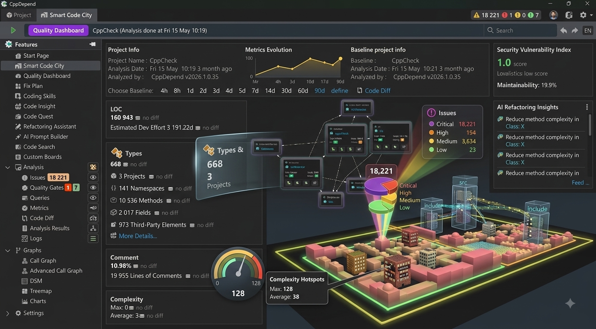Click the Types card cubes icon

(117, 153)
